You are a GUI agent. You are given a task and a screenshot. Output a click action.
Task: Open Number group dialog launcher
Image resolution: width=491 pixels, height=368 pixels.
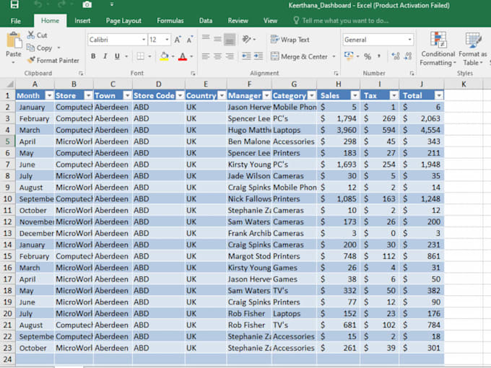coord(412,73)
